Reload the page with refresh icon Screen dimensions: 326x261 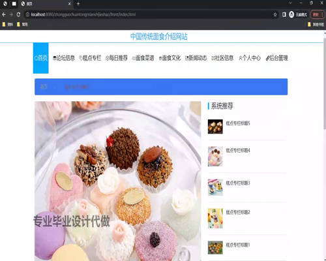(x=18, y=14)
